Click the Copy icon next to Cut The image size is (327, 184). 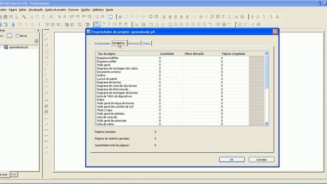[37, 17]
